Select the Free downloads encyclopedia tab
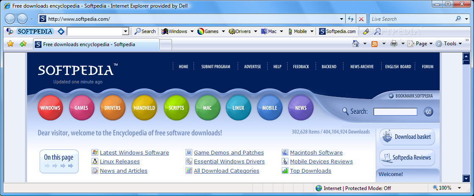This screenshot has width=474, height=196. (x=96, y=44)
